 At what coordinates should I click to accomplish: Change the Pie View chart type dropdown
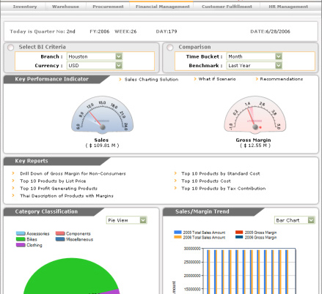pos(127,220)
